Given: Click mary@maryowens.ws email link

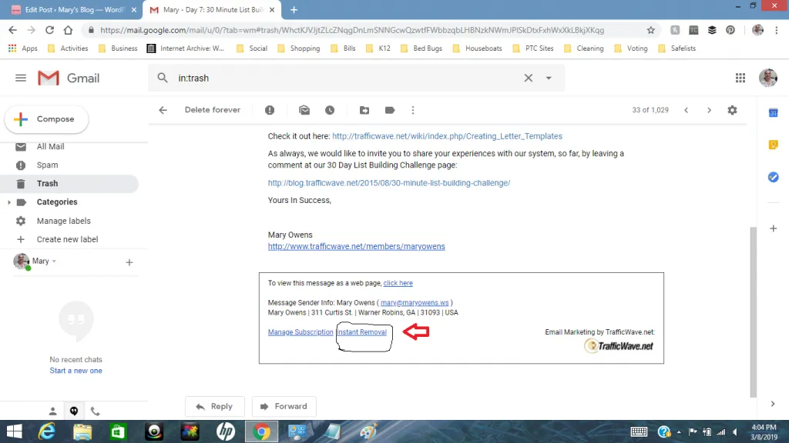Looking at the screenshot, I should [x=415, y=303].
